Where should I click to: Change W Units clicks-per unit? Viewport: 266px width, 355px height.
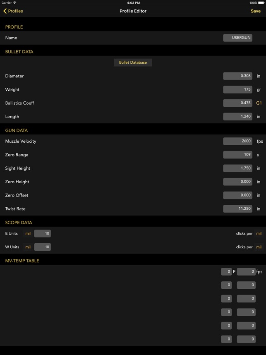click(x=259, y=247)
